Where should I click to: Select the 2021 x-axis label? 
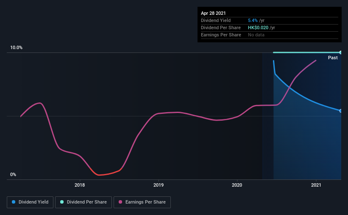(x=316, y=185)
